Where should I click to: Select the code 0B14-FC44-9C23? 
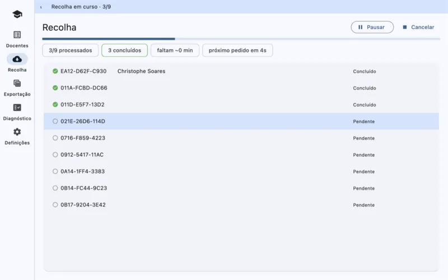(x=83, y=188)
